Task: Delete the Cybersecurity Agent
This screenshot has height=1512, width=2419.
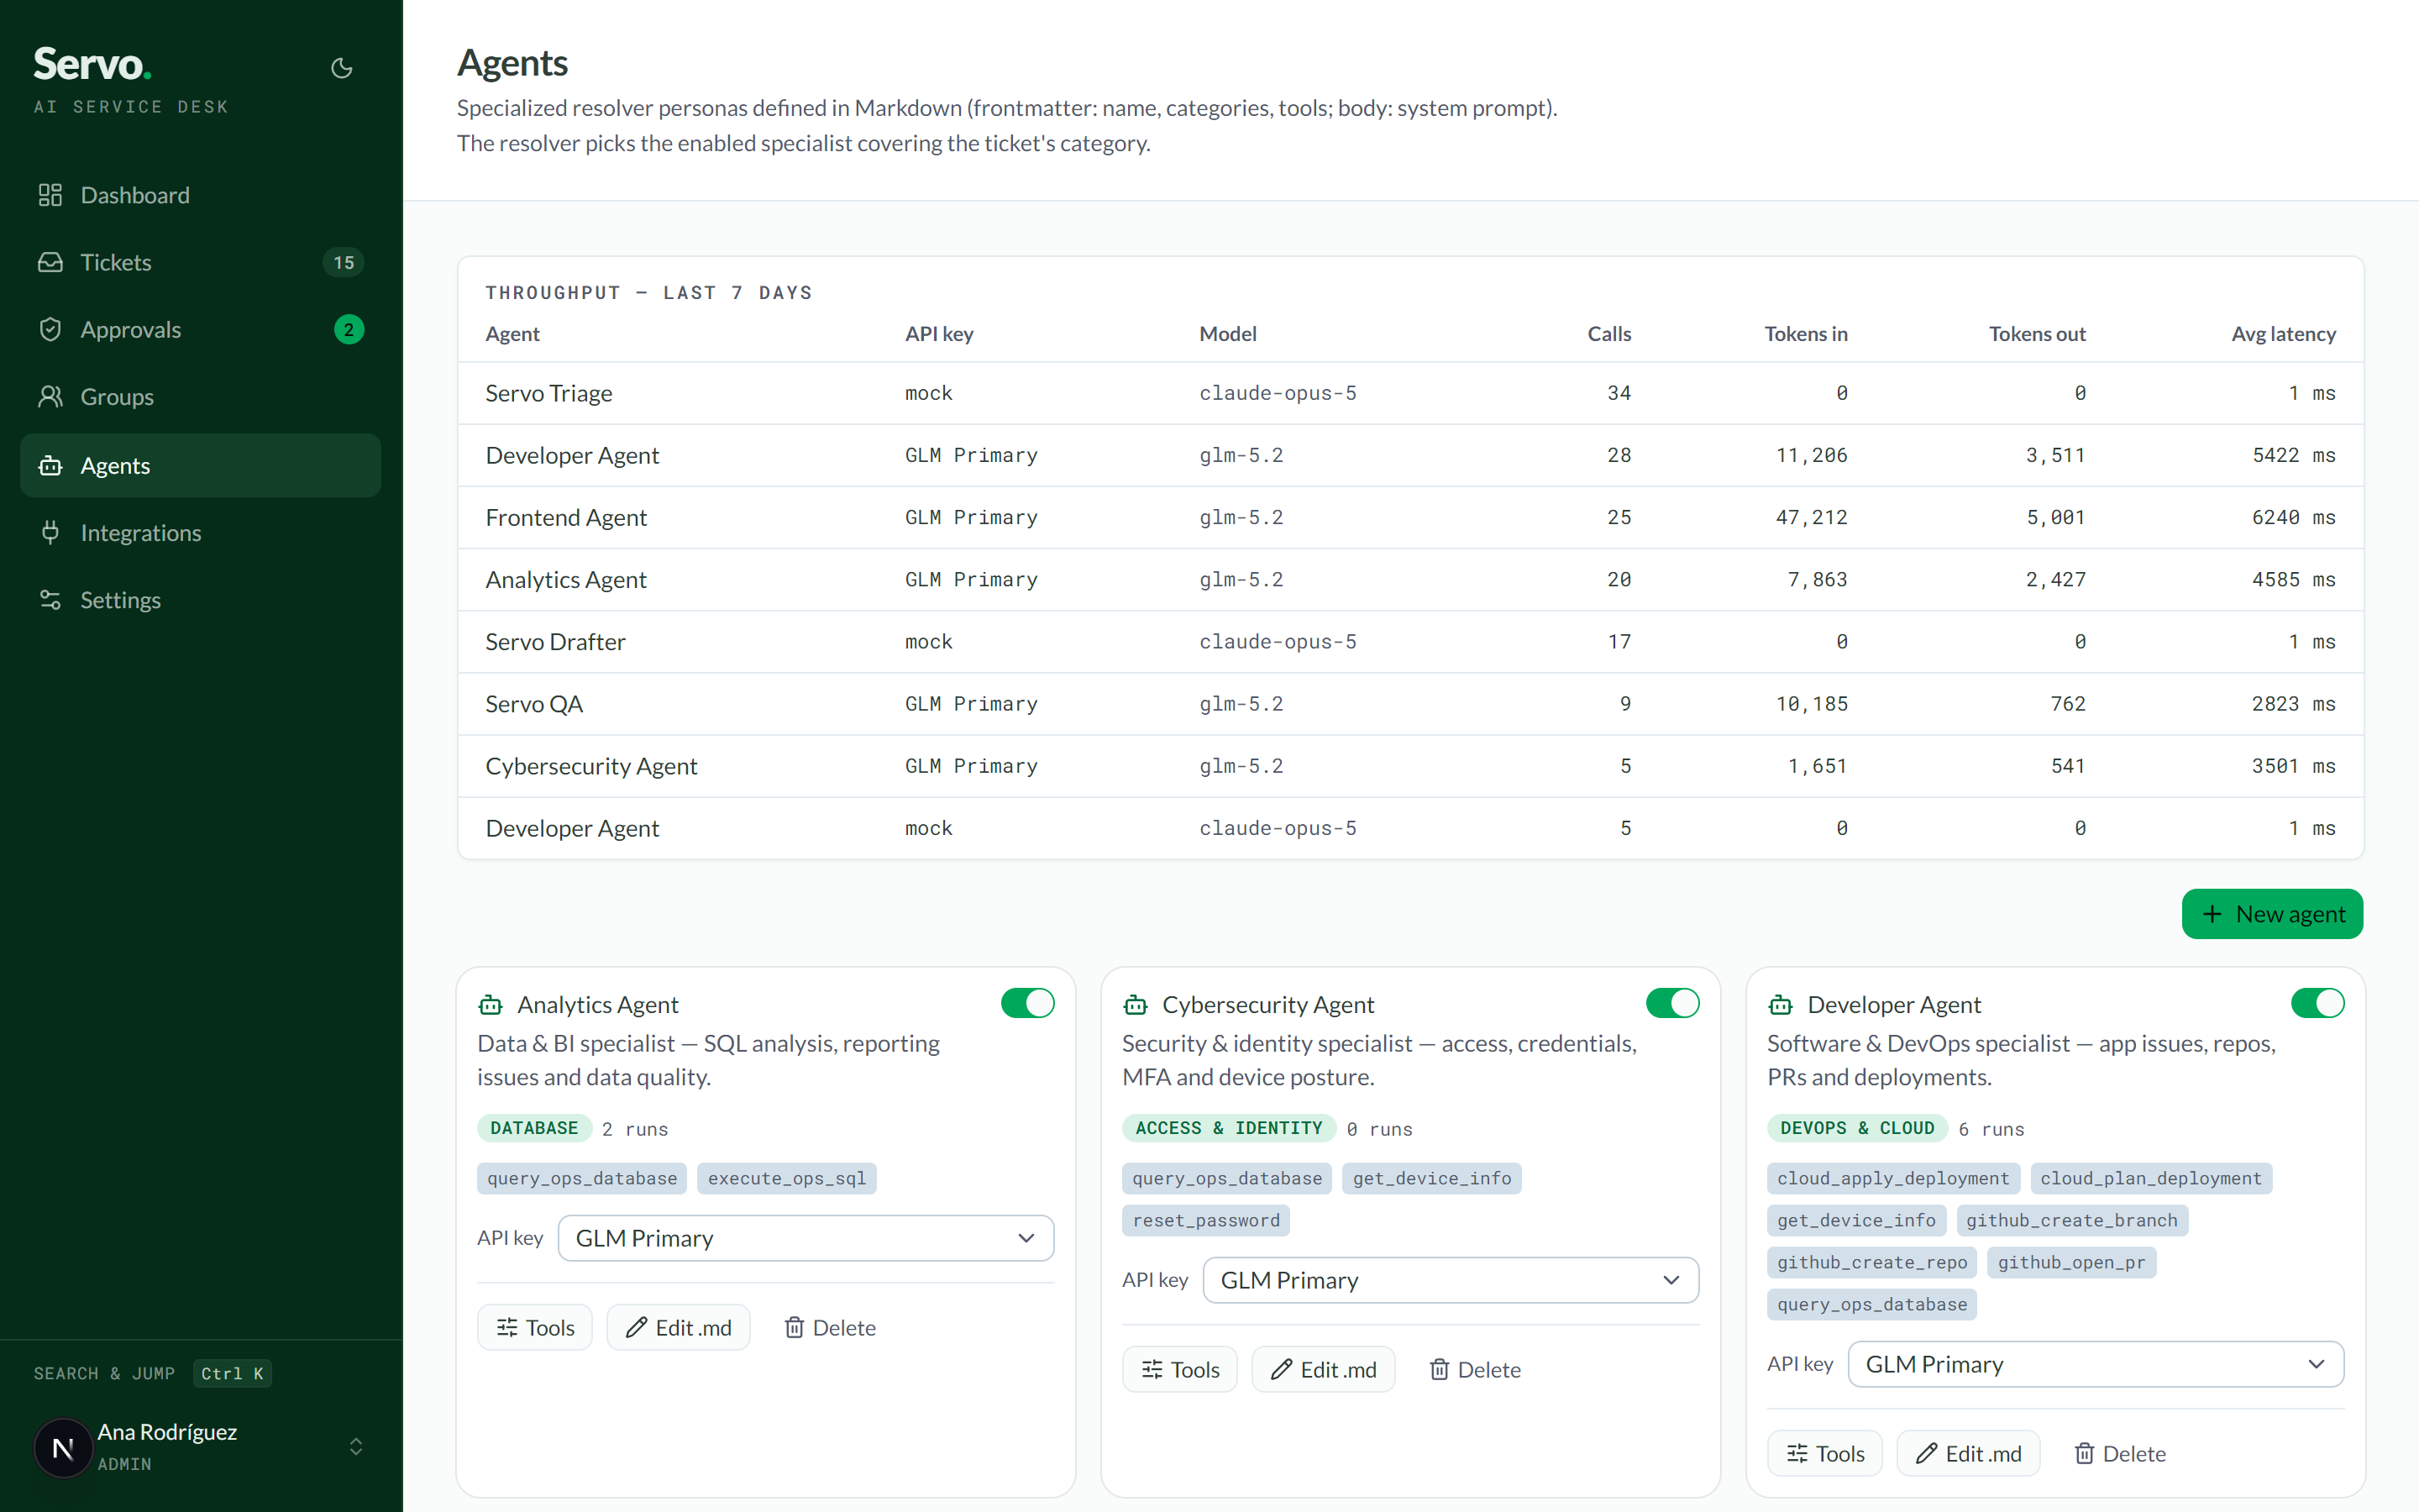Action: click(x=1476, y=1369)
